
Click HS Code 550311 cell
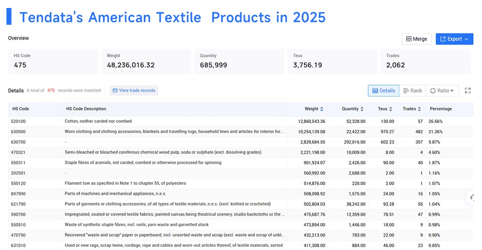click(19, 162)
